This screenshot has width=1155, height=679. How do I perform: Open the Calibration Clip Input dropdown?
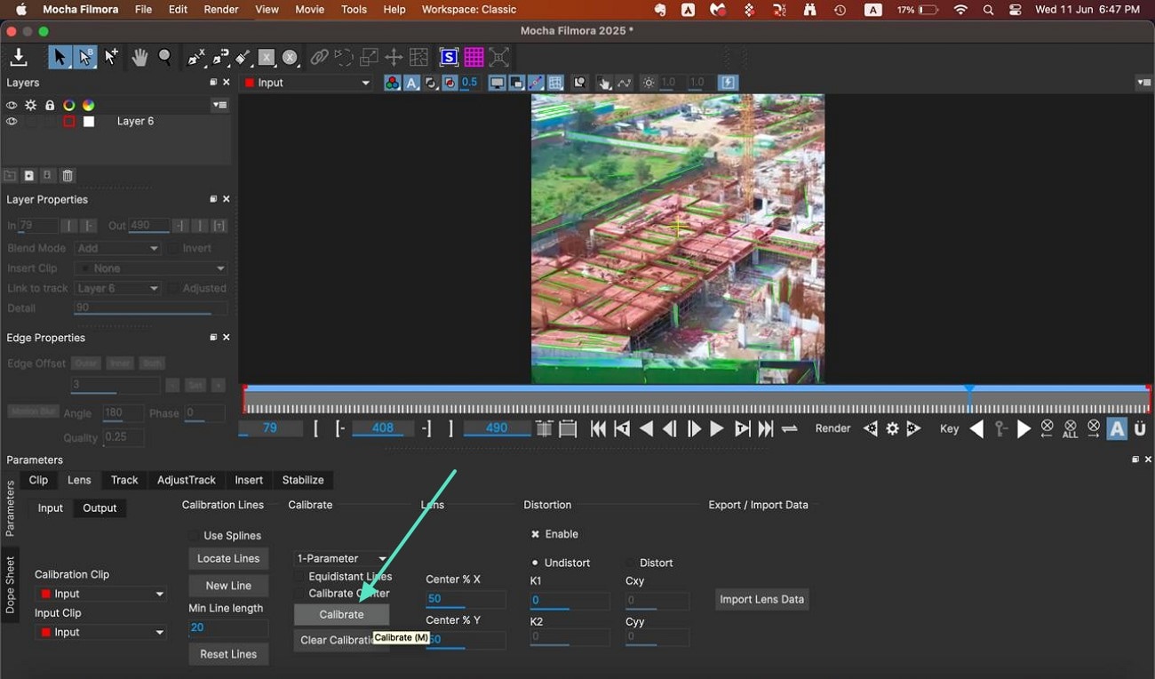100,594
